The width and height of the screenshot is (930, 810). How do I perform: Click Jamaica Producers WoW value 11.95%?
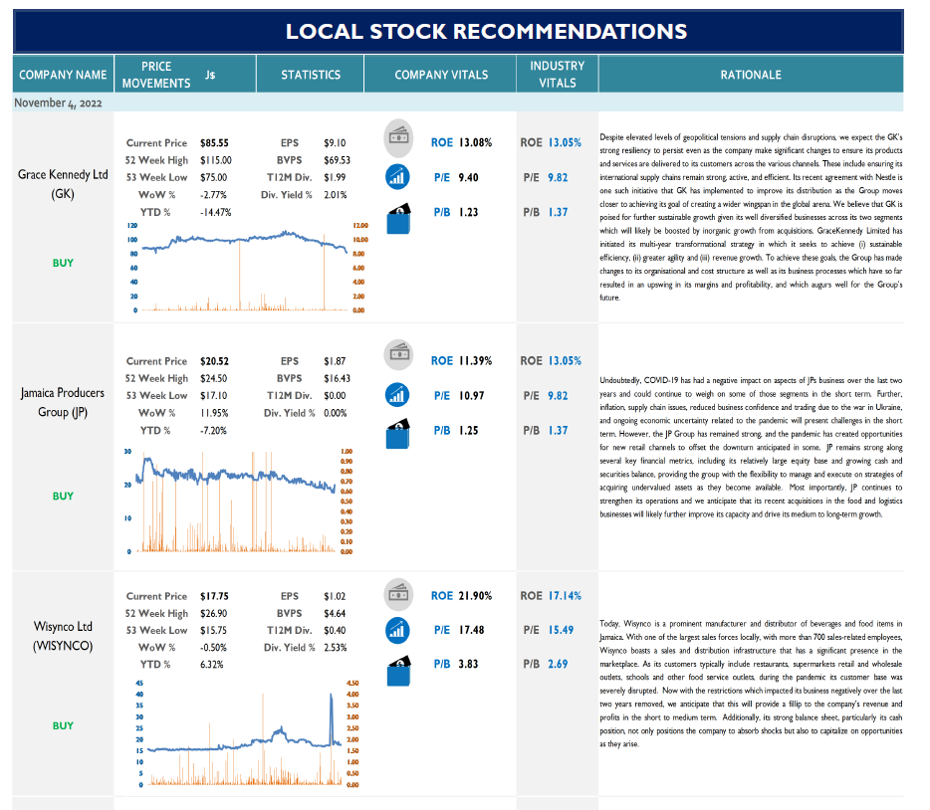pos(214,413)
